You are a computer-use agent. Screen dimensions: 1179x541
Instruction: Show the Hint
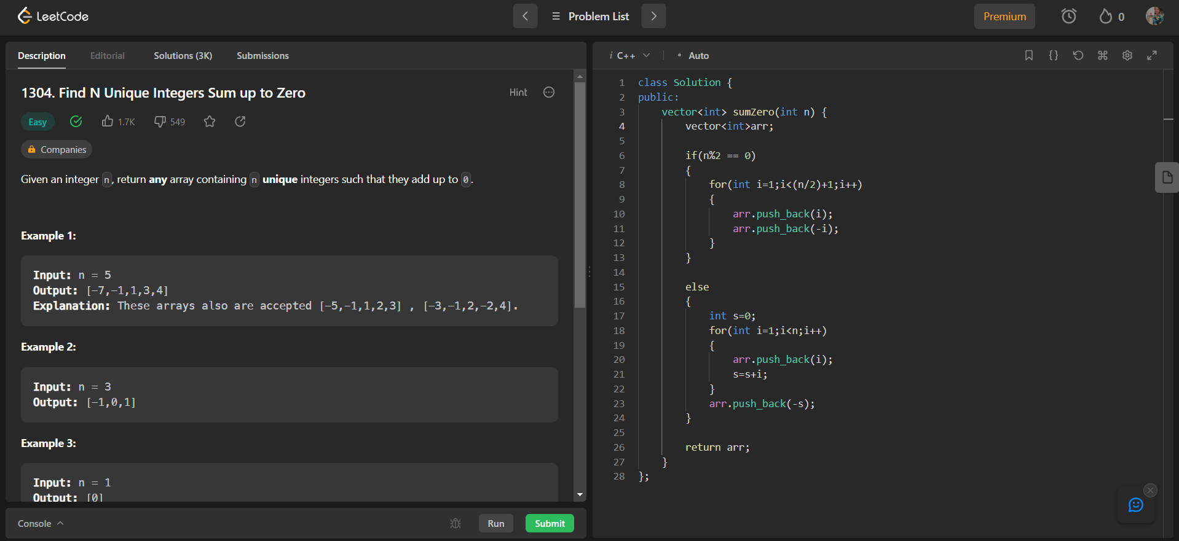518,92
